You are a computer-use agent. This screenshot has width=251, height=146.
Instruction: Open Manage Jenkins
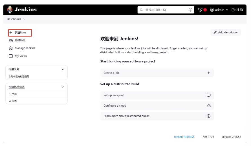(25, 48)
